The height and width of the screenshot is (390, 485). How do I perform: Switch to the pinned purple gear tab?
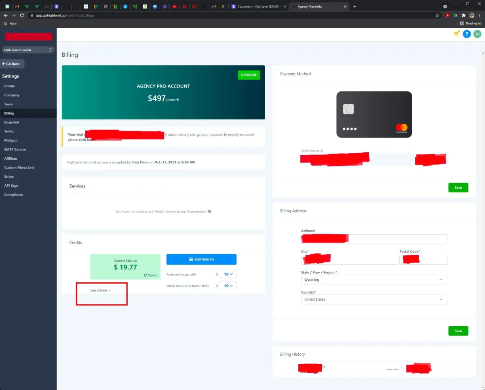click(164, 6)
